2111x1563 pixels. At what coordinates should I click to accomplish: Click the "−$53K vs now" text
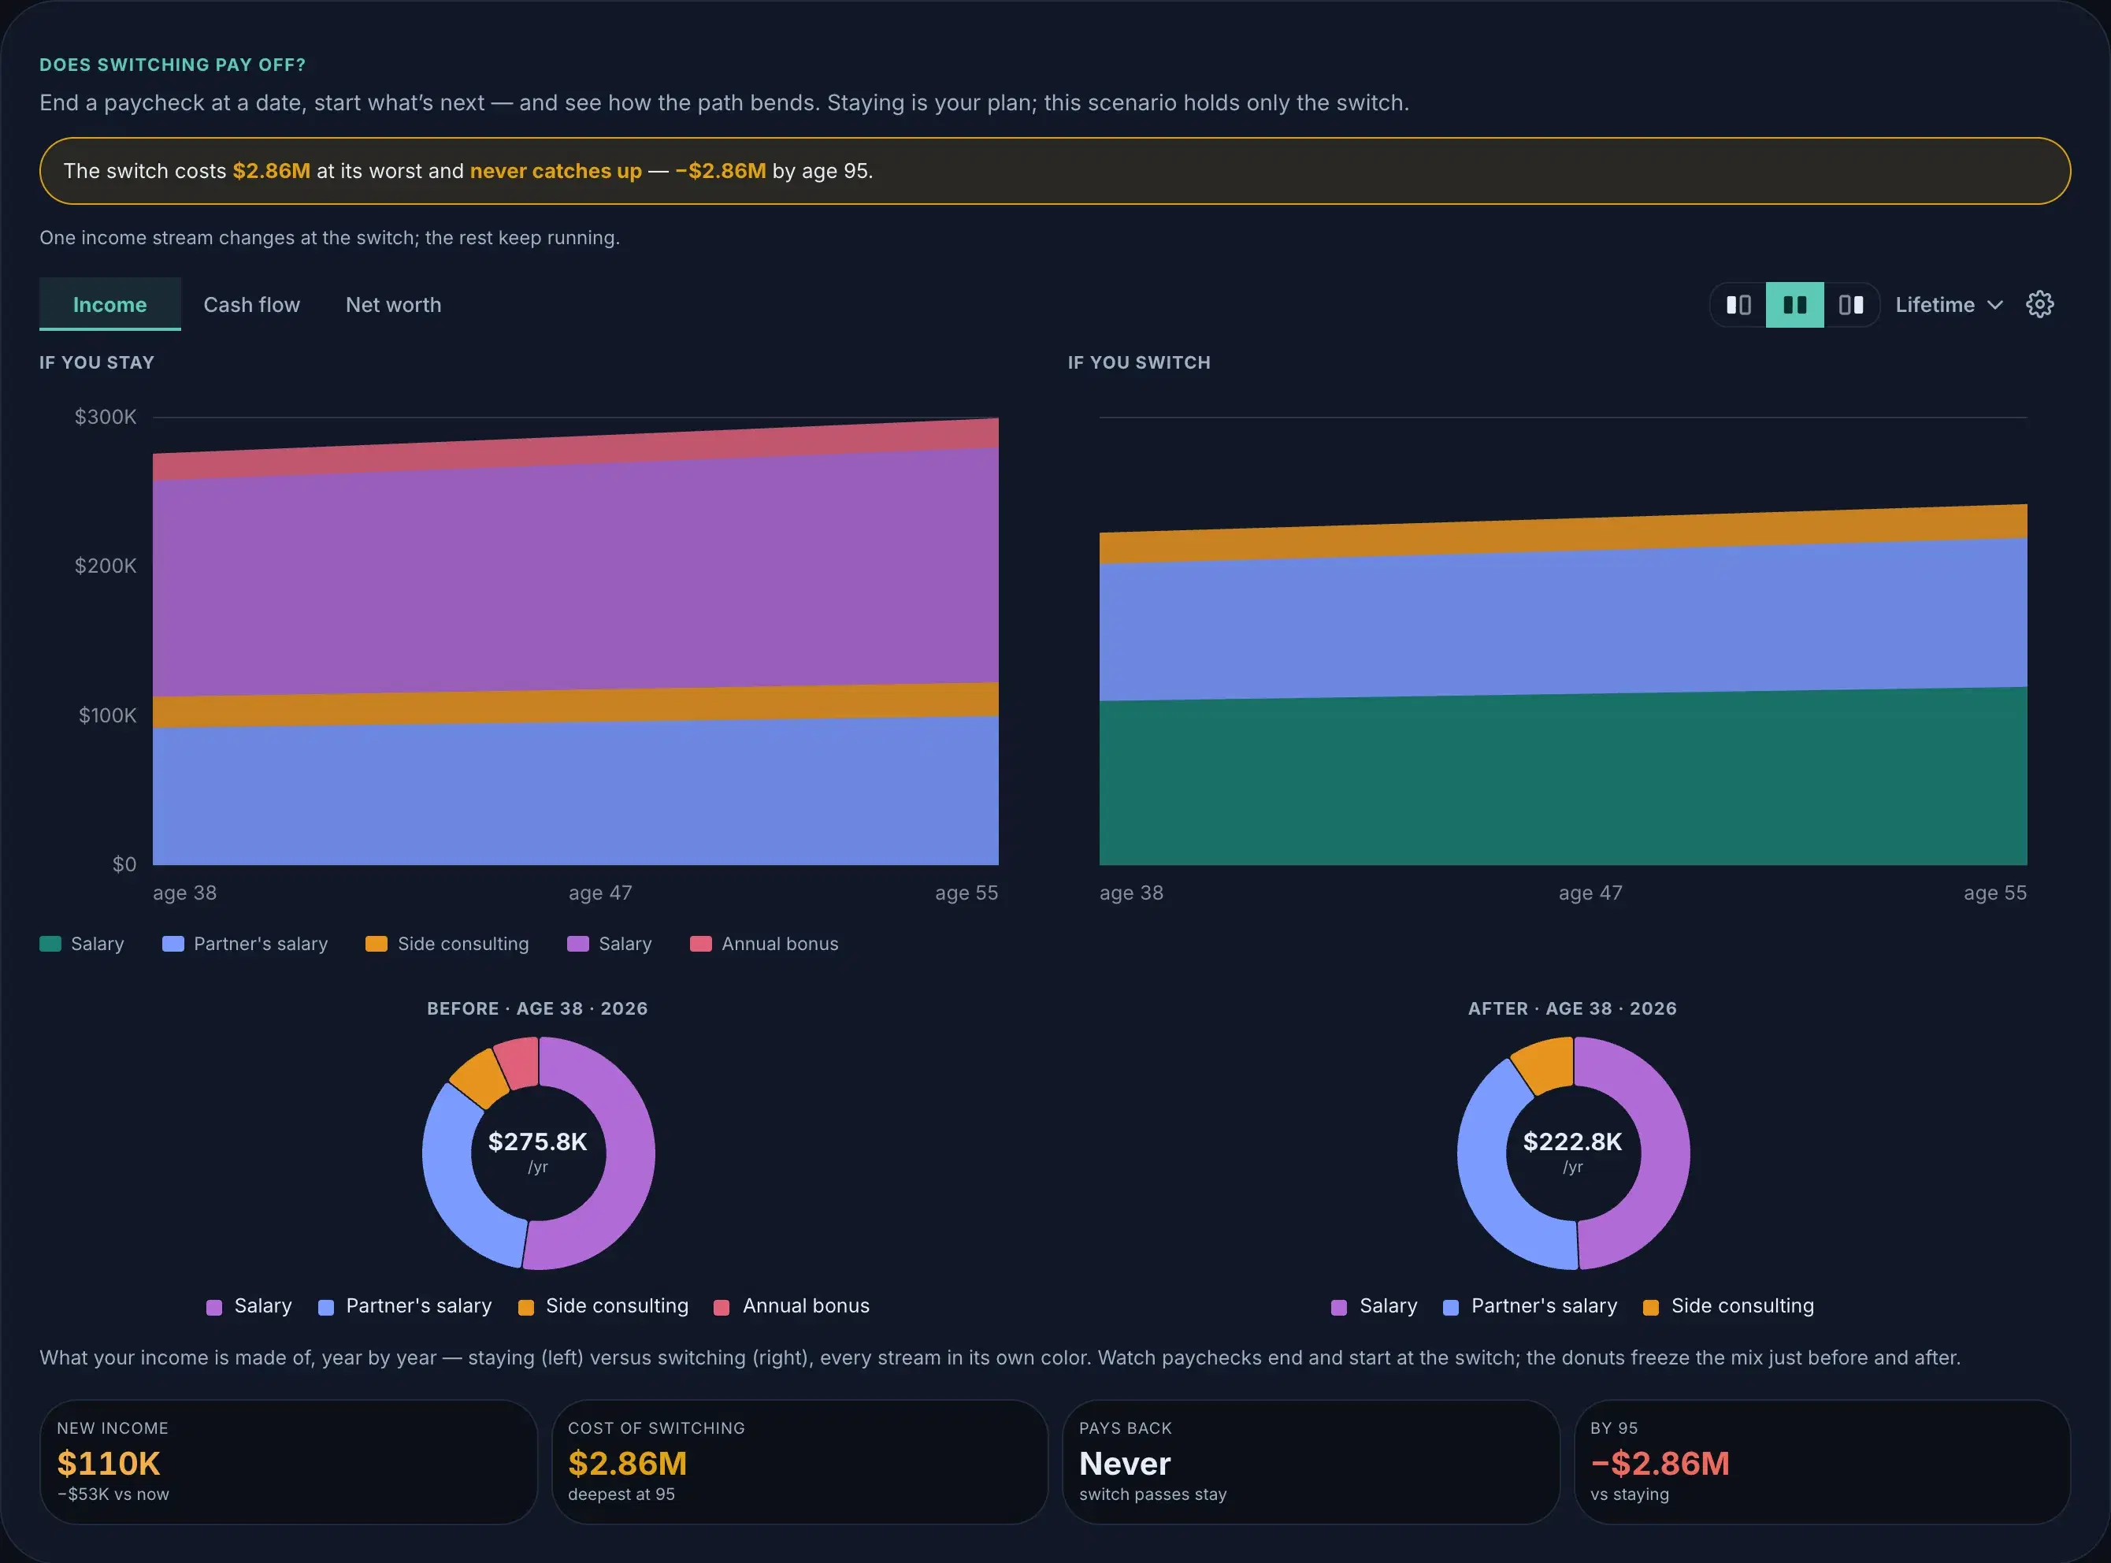click(113, 1494)
